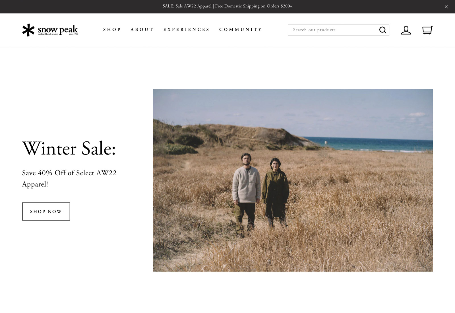Open the SHOP menu
The height and width of the screenshot is (313, 455).
(112, 30)
